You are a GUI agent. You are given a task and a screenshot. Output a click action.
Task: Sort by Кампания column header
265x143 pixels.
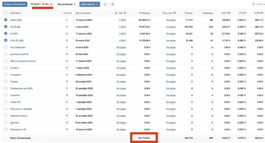pos(15,13)
